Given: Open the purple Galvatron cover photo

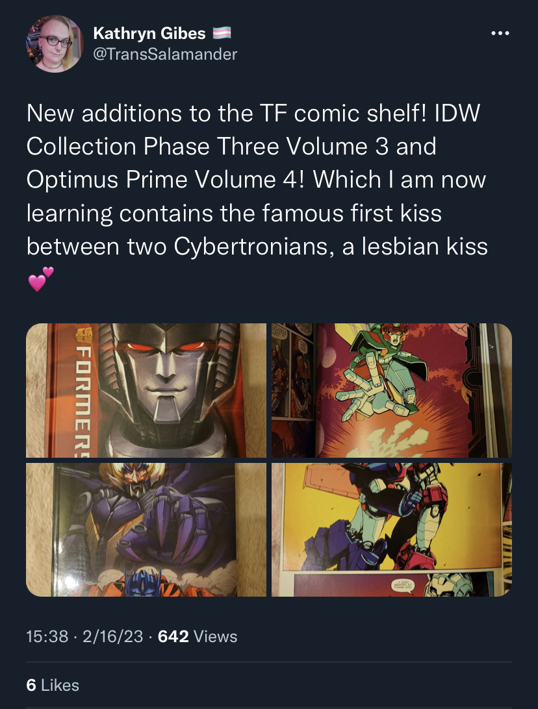Looking at the screenshot, I should click(x=146, y=530).
